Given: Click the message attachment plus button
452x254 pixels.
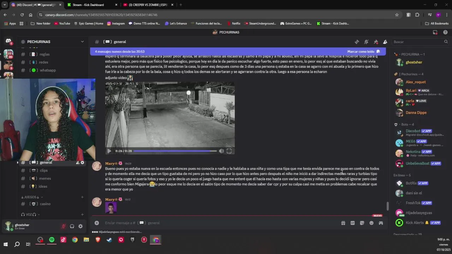Looking at the screenshot, I should [97, 223].
